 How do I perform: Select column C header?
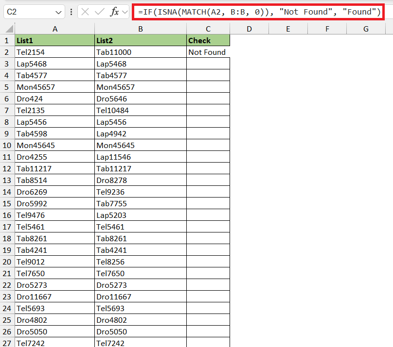coord(208,29)
